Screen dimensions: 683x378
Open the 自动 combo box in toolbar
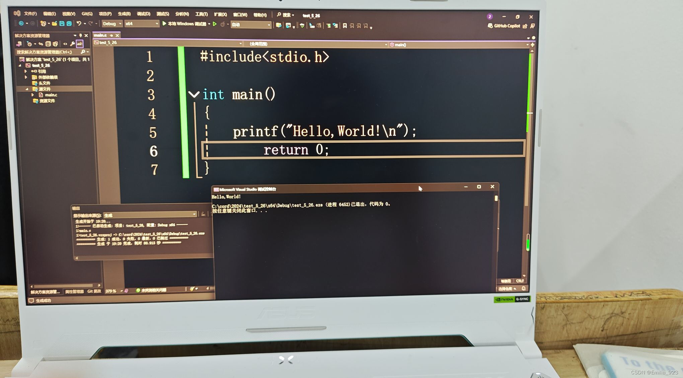251,25
